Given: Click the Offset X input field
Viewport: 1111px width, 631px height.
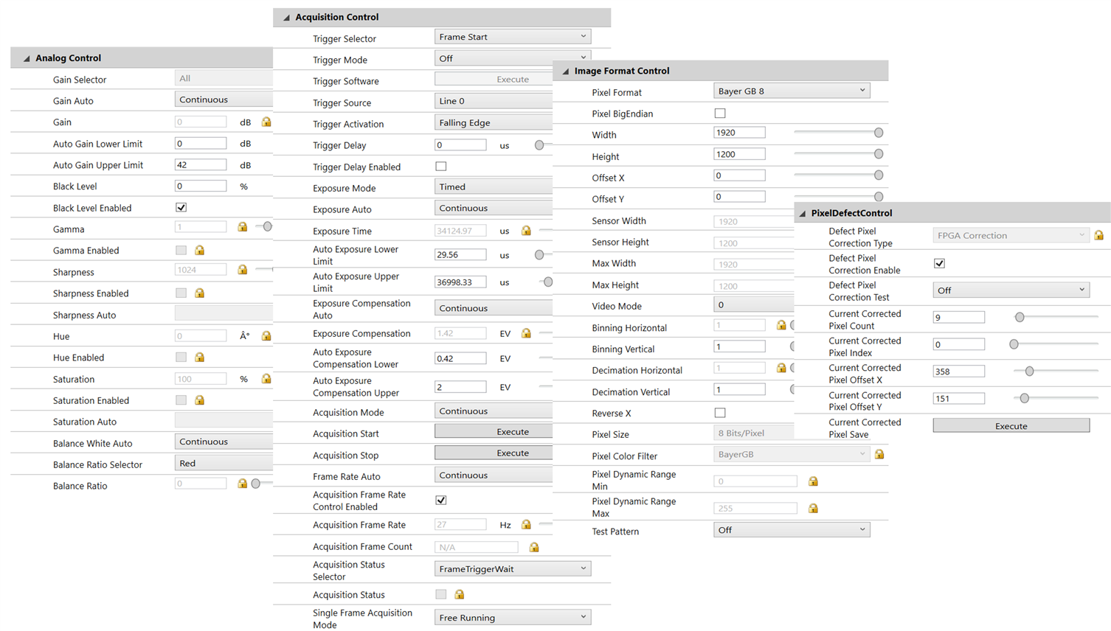Looking at the screenshot, I should click(x=739, y=175).
